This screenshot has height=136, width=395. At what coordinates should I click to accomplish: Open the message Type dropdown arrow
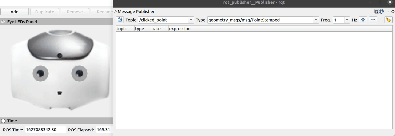tap(316, 20)
